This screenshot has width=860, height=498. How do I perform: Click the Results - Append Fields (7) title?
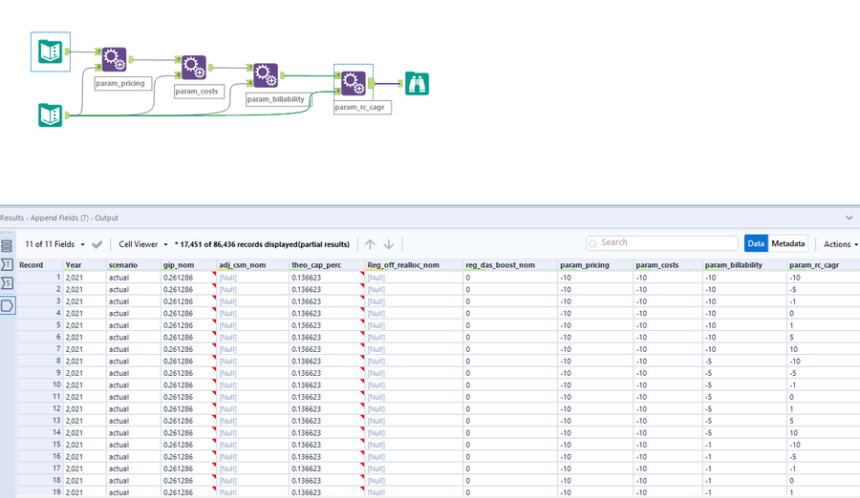coord(59,218)
